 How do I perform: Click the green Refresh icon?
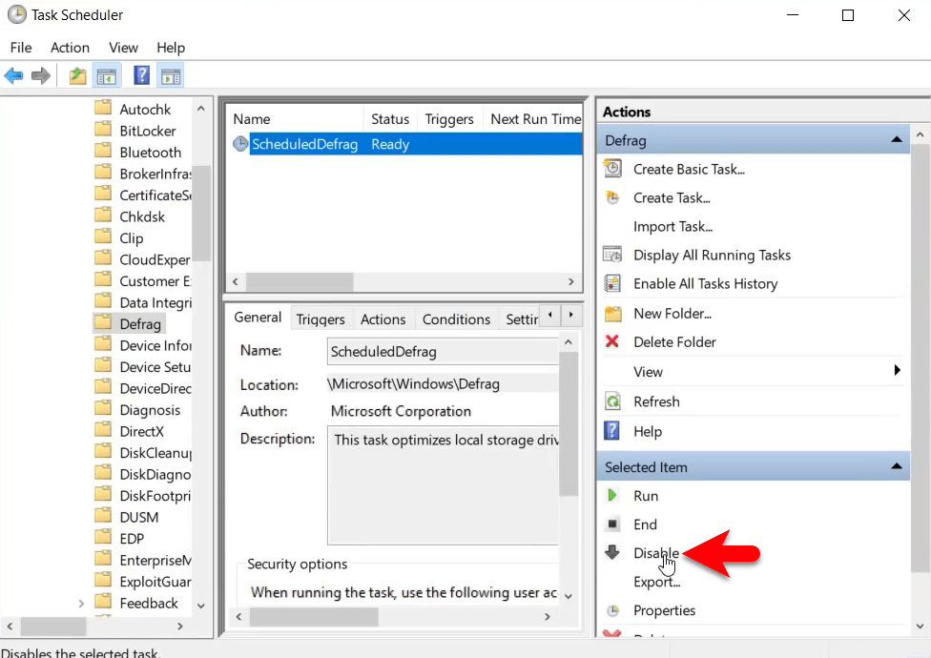[612, 401]
